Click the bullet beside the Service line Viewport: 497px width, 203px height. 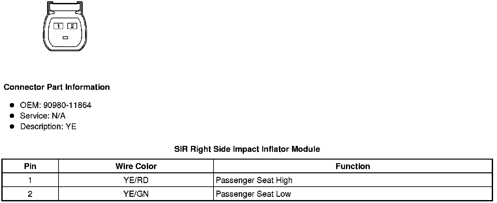point(12,116)
